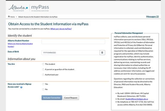Screen dimensions: 165x111
Task: Select Yes for Signup Access code
Action: coord(43,84)
